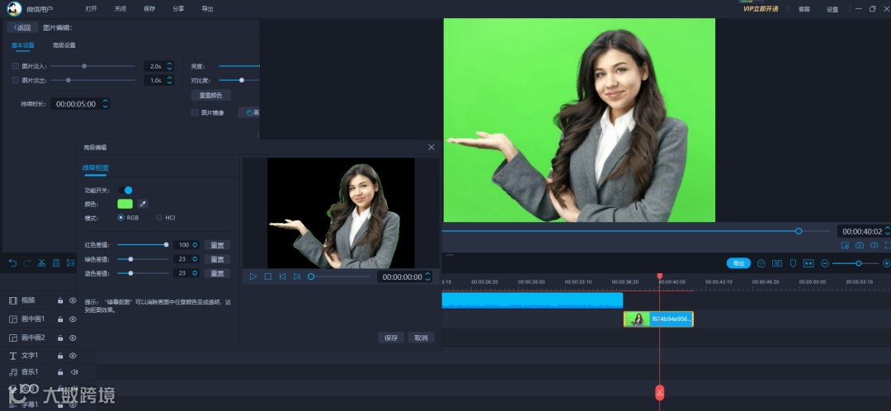Toggle the 功能开关 switch
This screenshot has height=411, width=891.
click(x=125, y=191)
